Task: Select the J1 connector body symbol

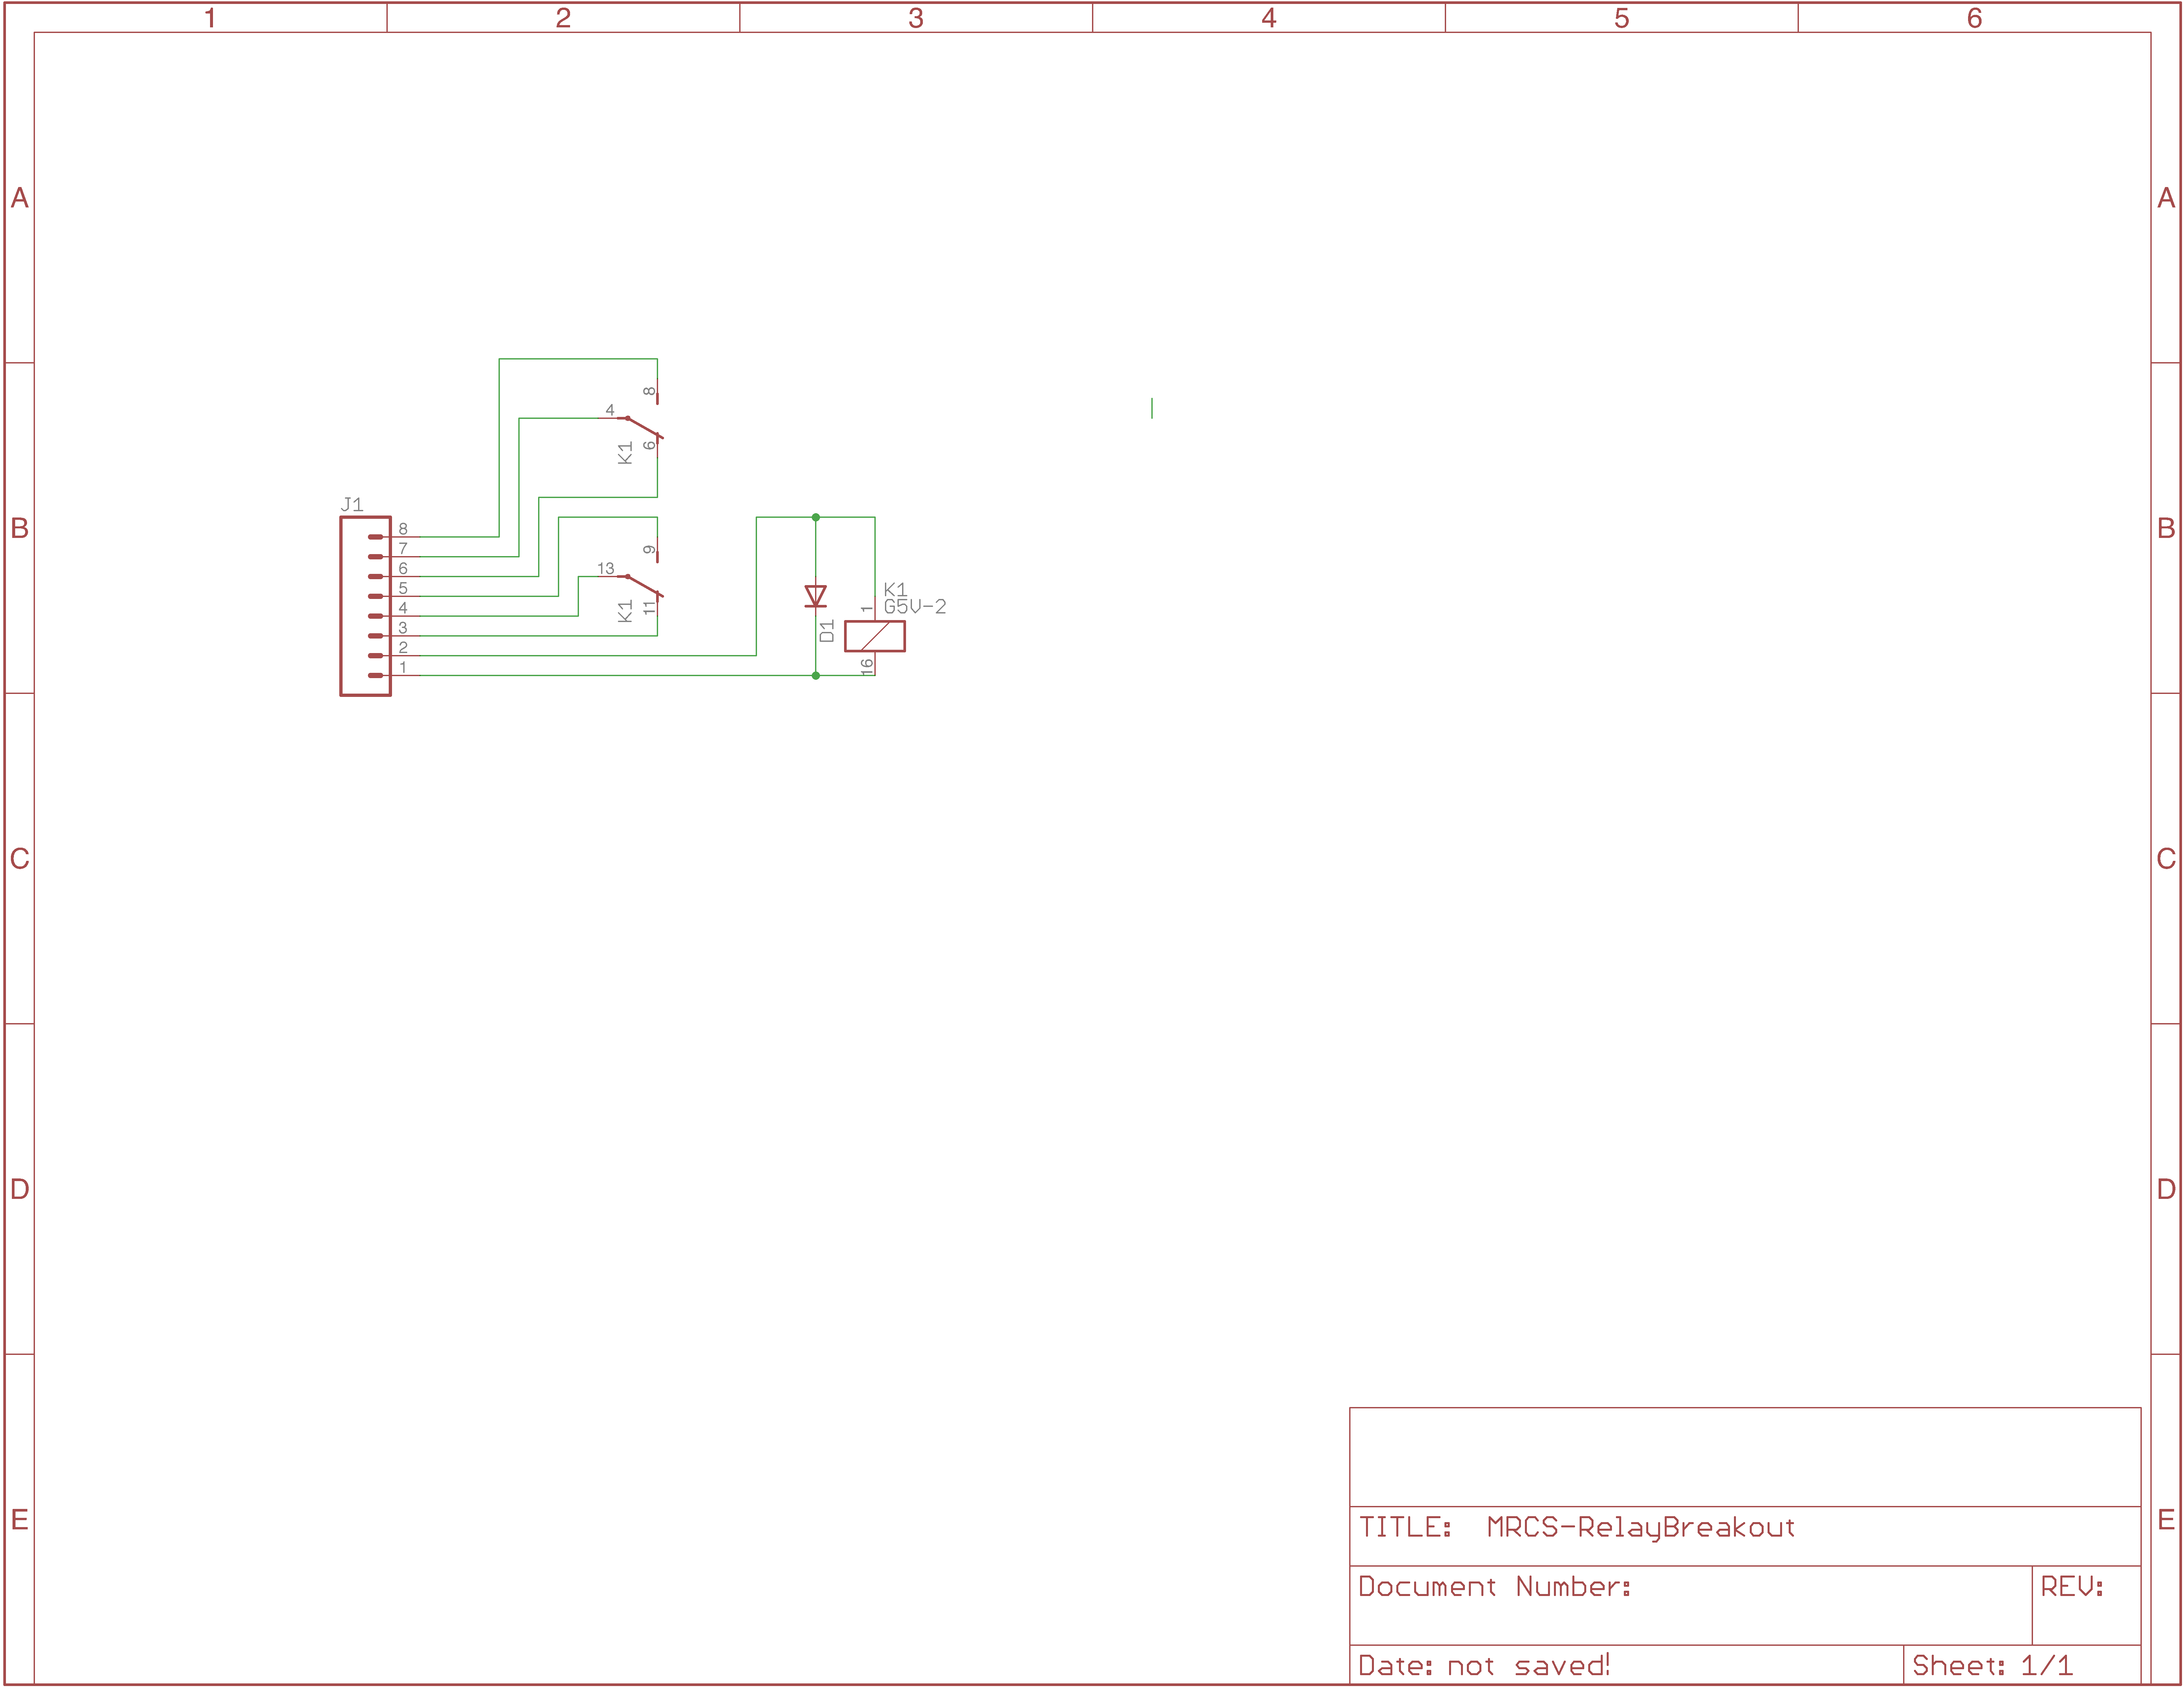Action: point(365,606)
